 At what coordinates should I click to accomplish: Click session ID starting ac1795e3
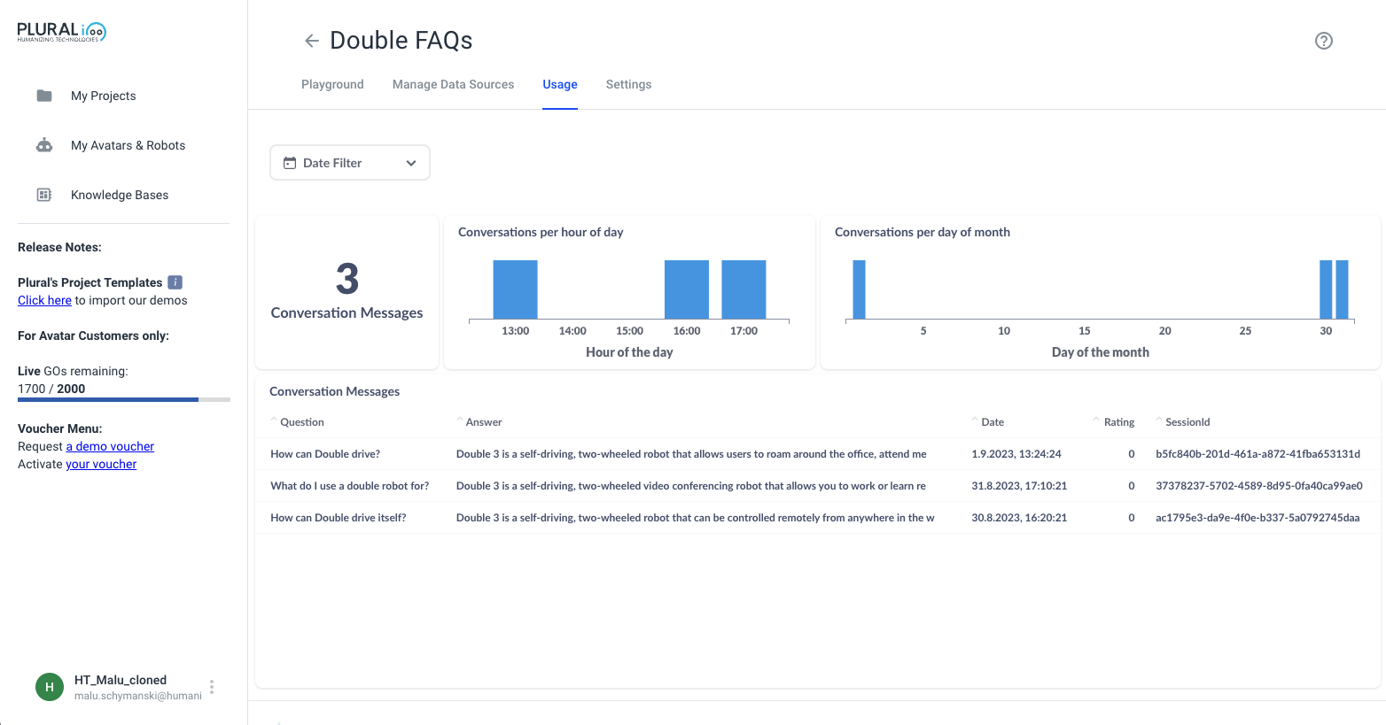1258,518
